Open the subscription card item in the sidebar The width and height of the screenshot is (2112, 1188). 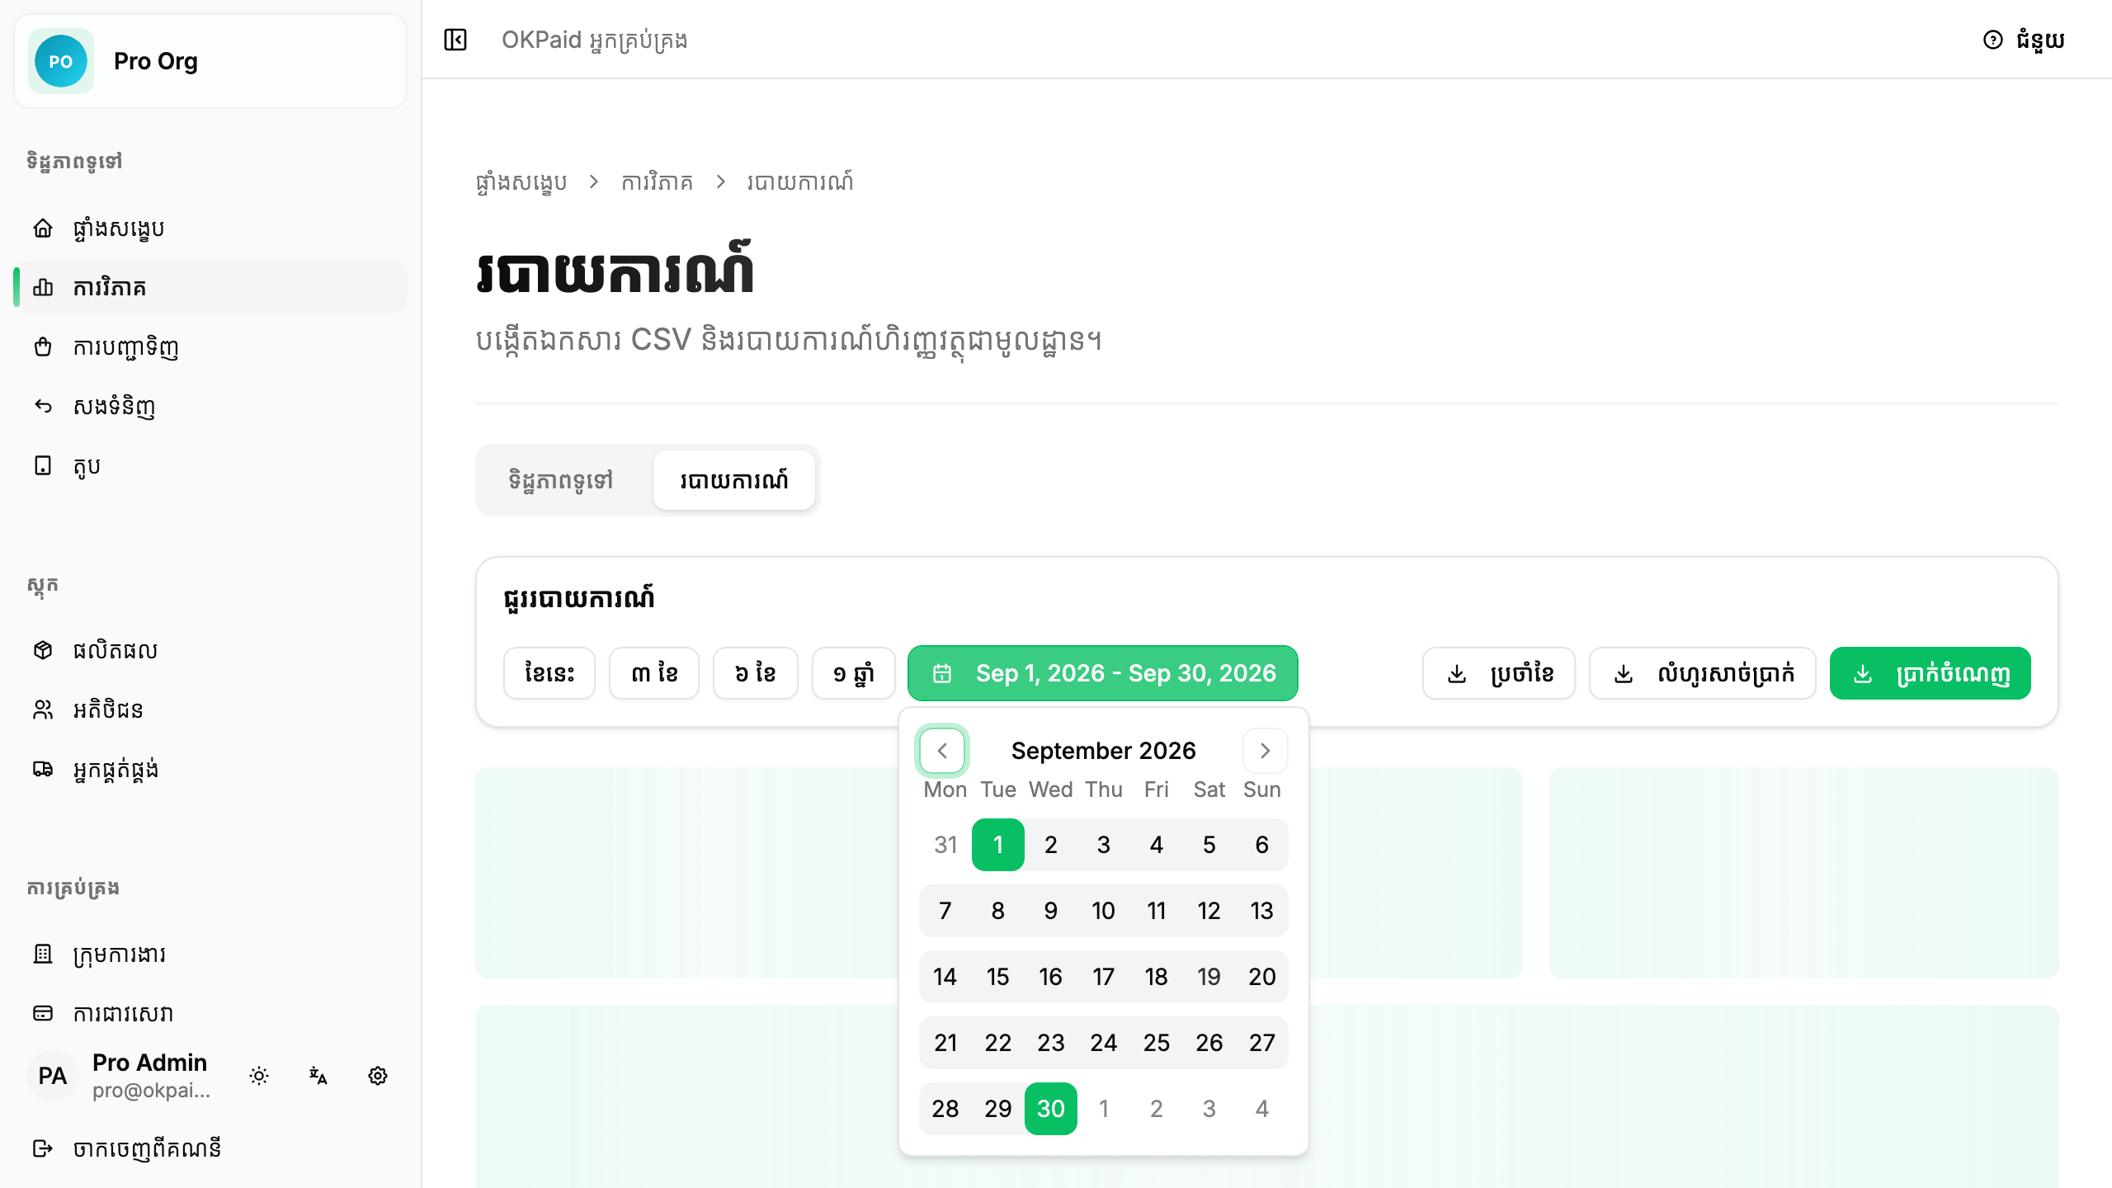click(x=211, y=1013)
